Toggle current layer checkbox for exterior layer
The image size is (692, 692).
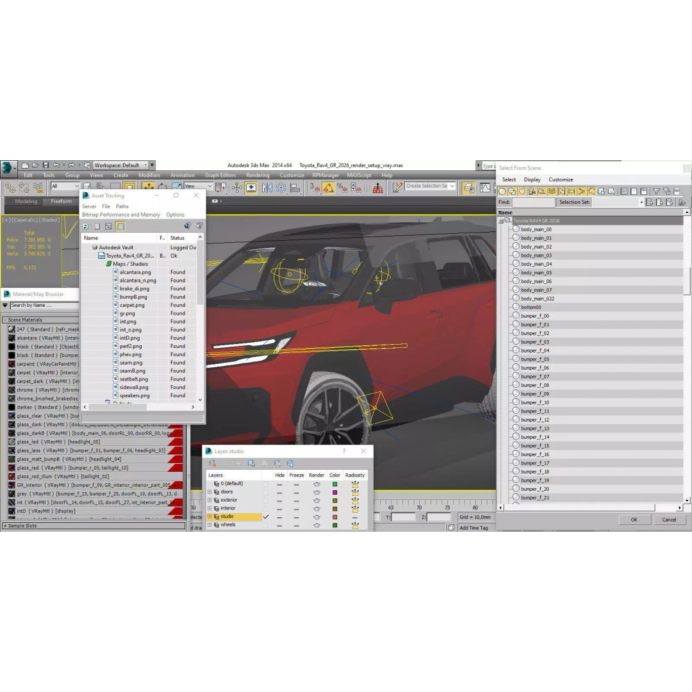[x=265, y=500]
